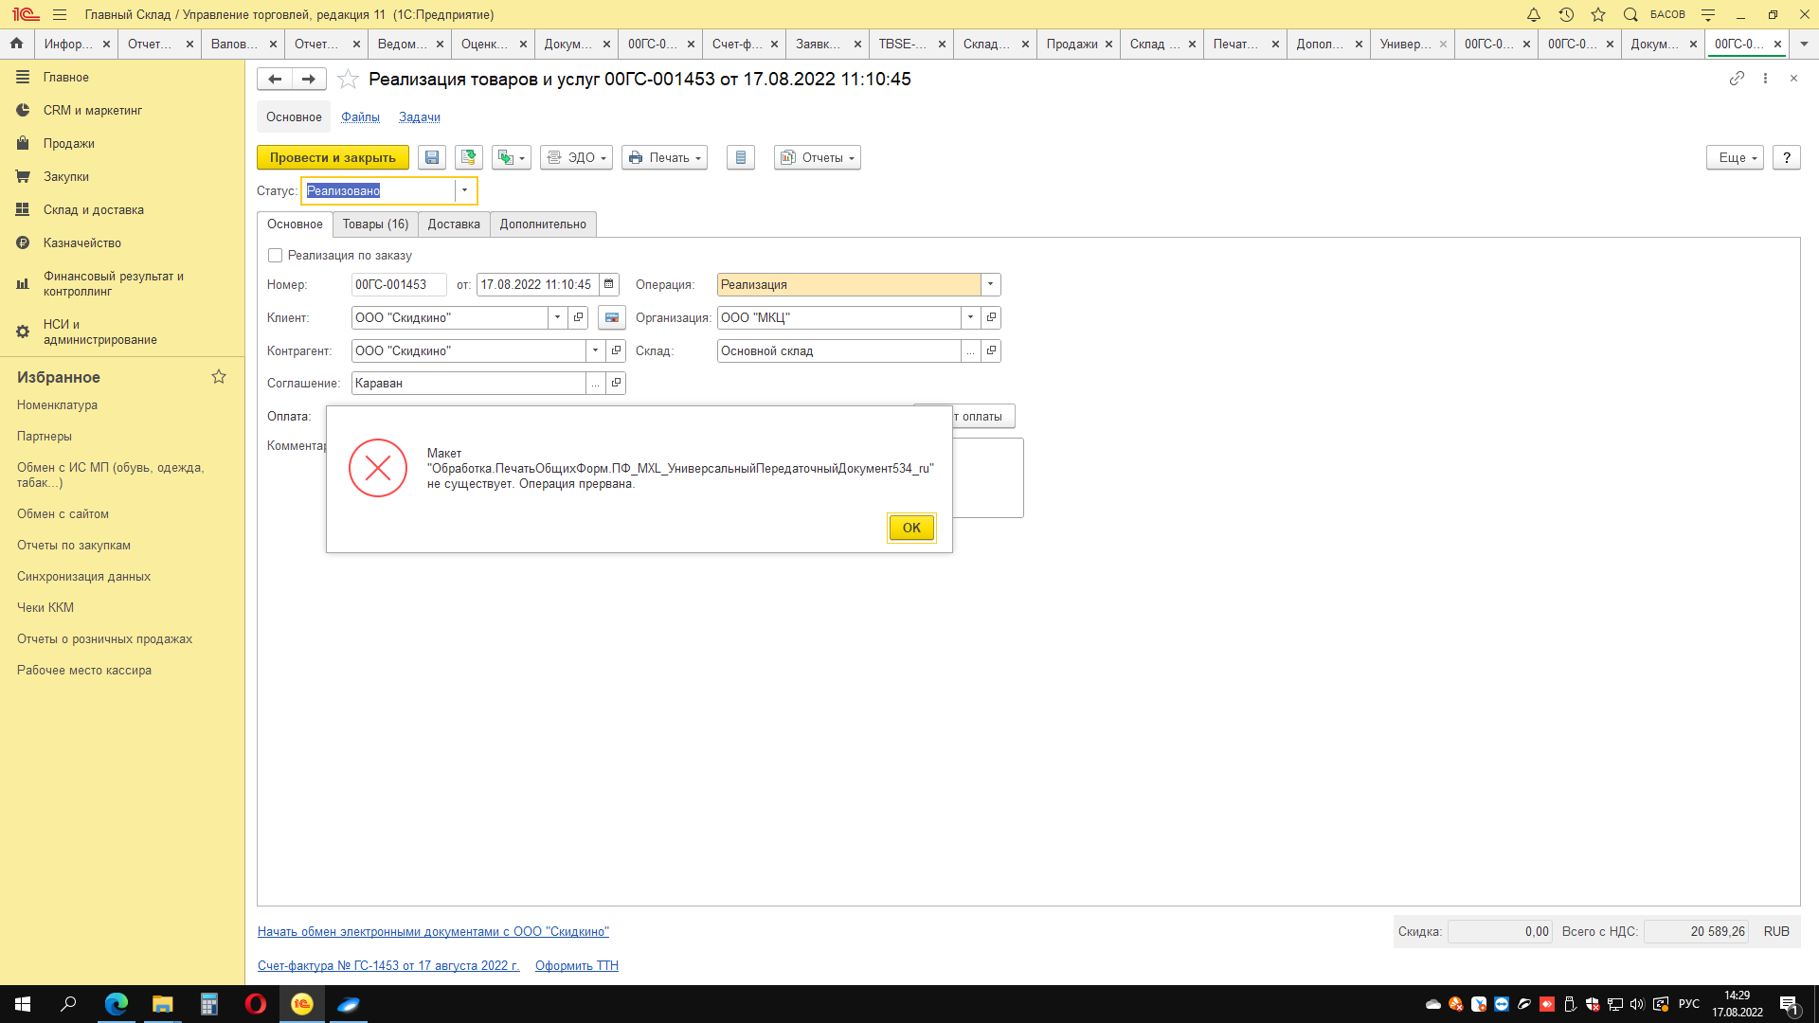
Task: Open the counterparty record link icon
Action: (x=616, y=350)
